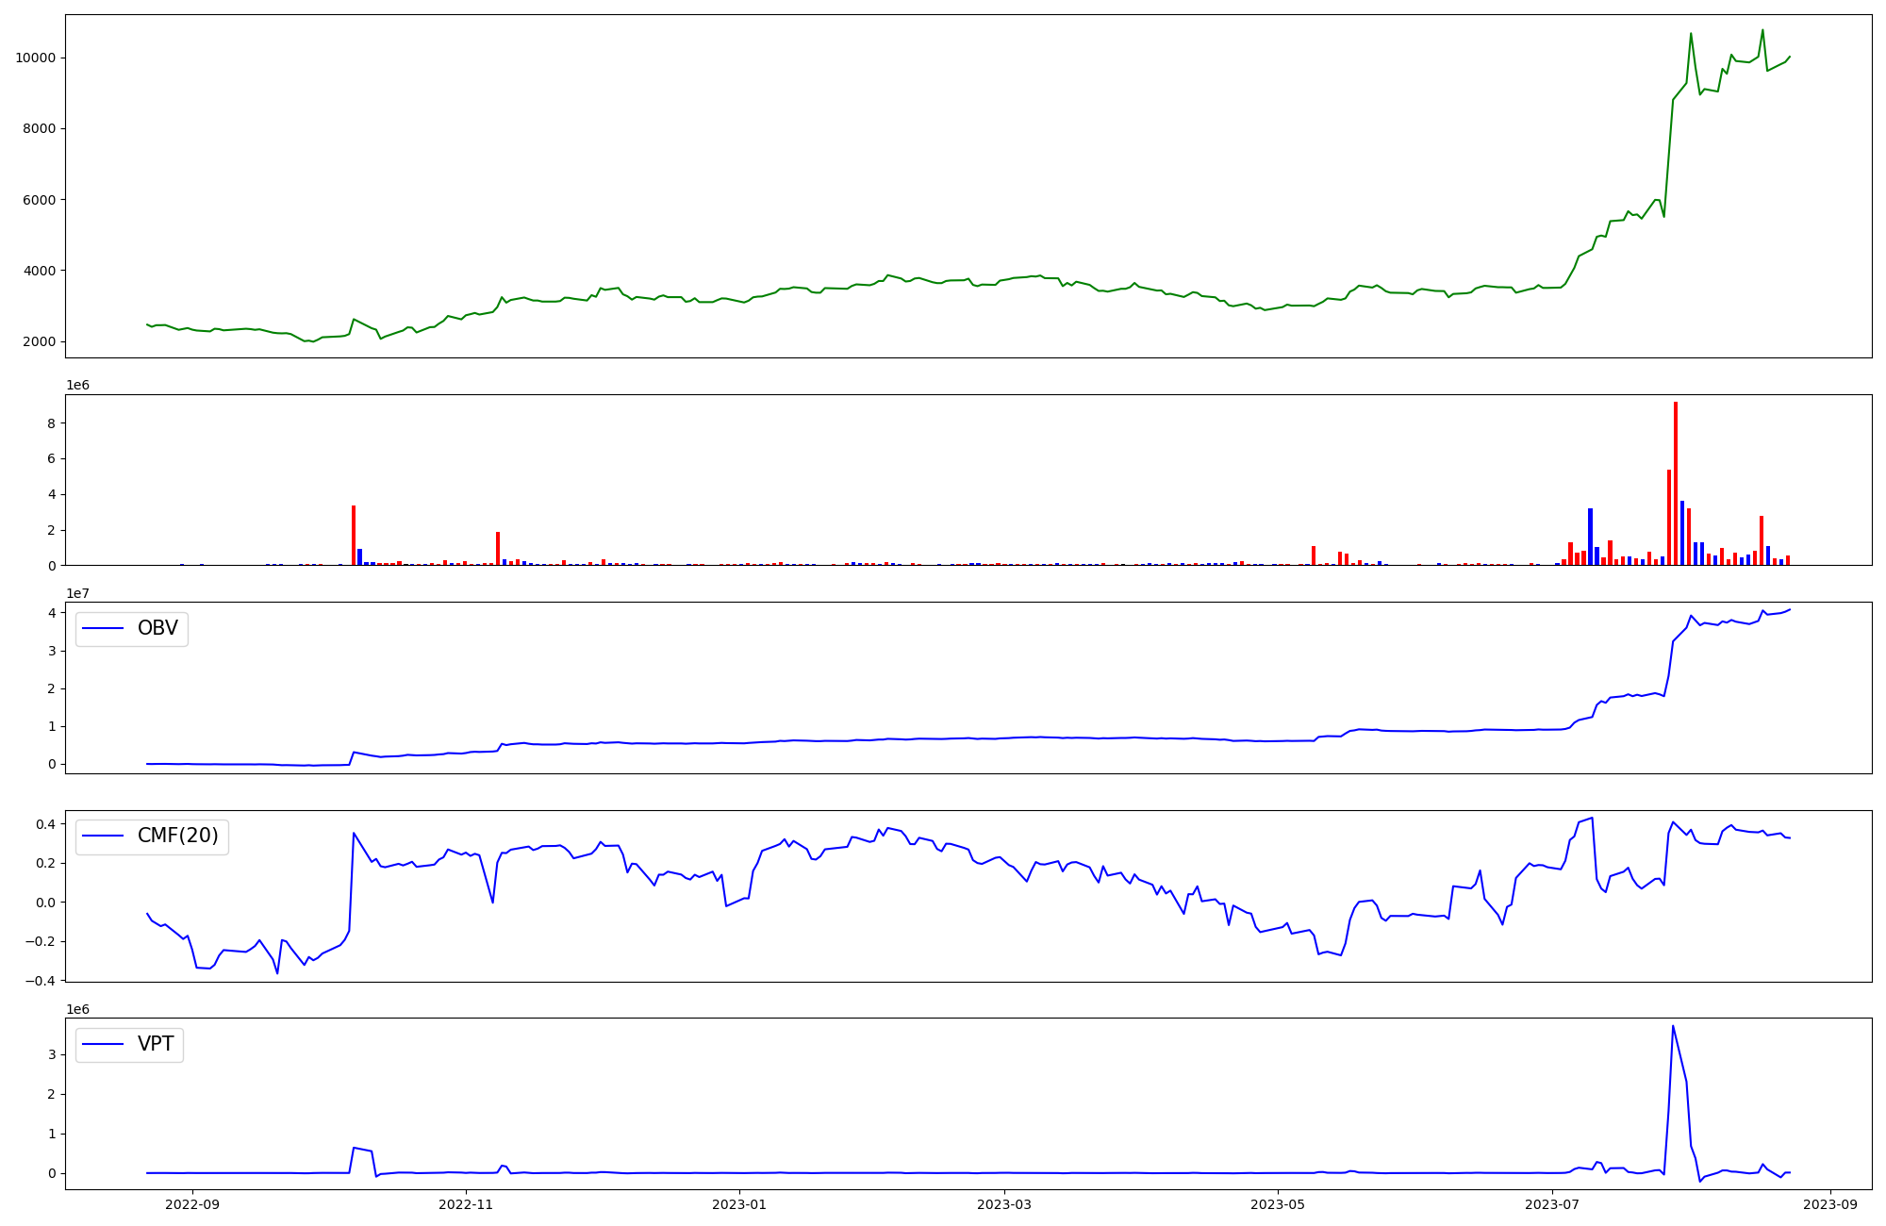Viewport: 1886px width, 1226px height.
Task: Click the red volume bar in October 2022
Action: (354, 535)
